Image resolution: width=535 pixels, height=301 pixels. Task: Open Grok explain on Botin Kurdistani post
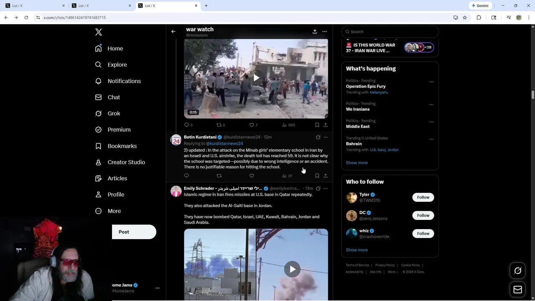coord(318,137)
